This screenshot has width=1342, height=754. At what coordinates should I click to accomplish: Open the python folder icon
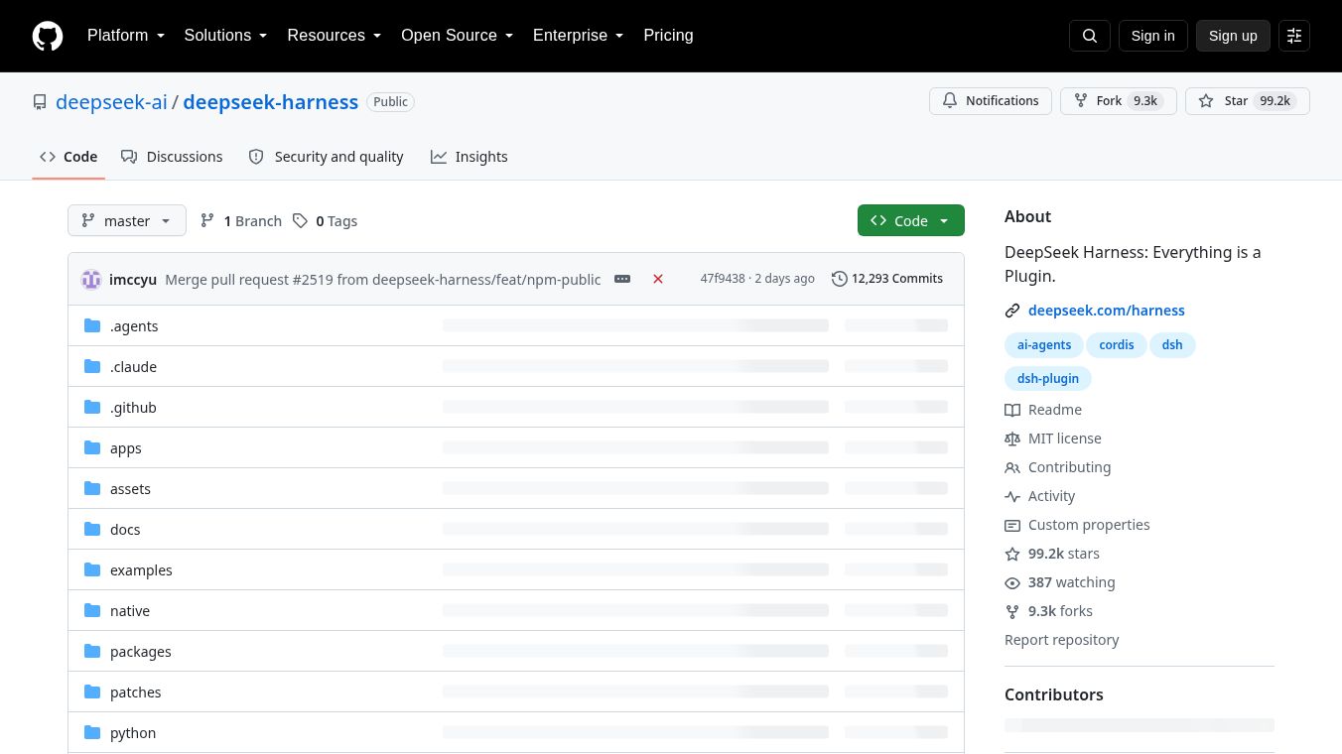click(93, 732)
